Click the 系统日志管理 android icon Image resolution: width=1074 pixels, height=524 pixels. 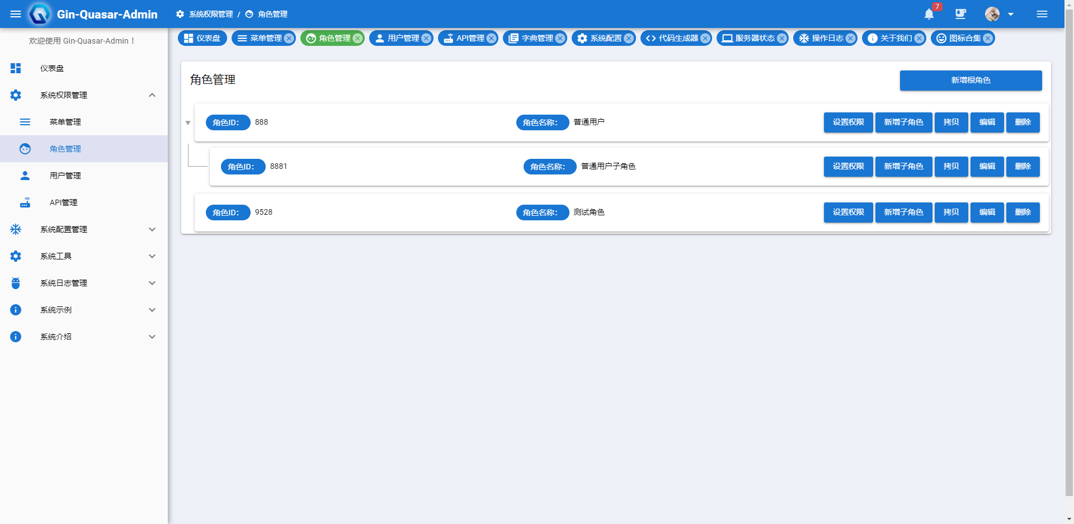click(16, 283)
